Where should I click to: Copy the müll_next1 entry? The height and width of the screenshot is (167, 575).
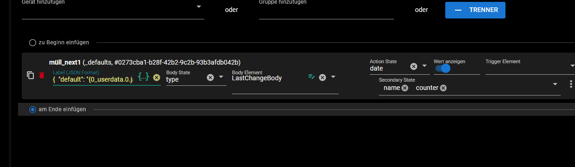(x=31, y=75)
